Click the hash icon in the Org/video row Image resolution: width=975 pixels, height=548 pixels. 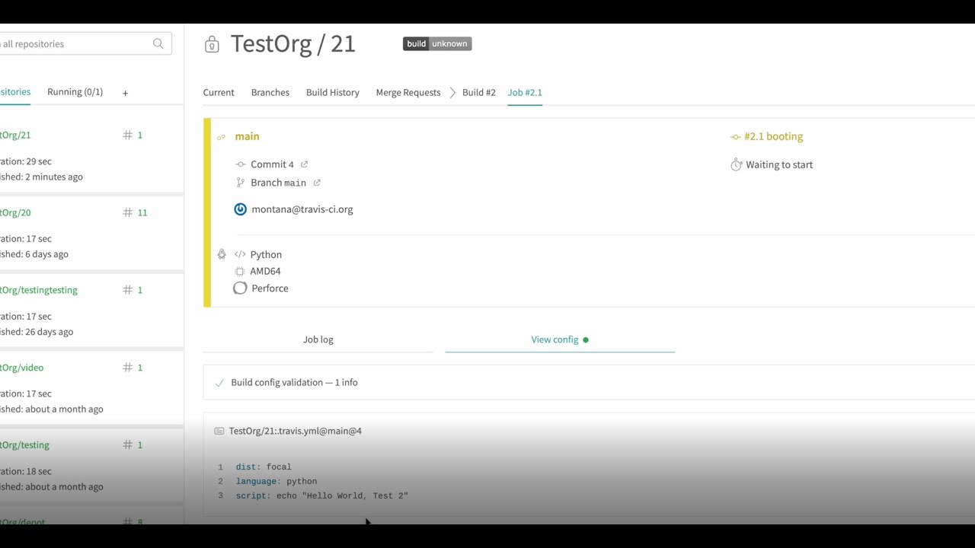(127, 368)
